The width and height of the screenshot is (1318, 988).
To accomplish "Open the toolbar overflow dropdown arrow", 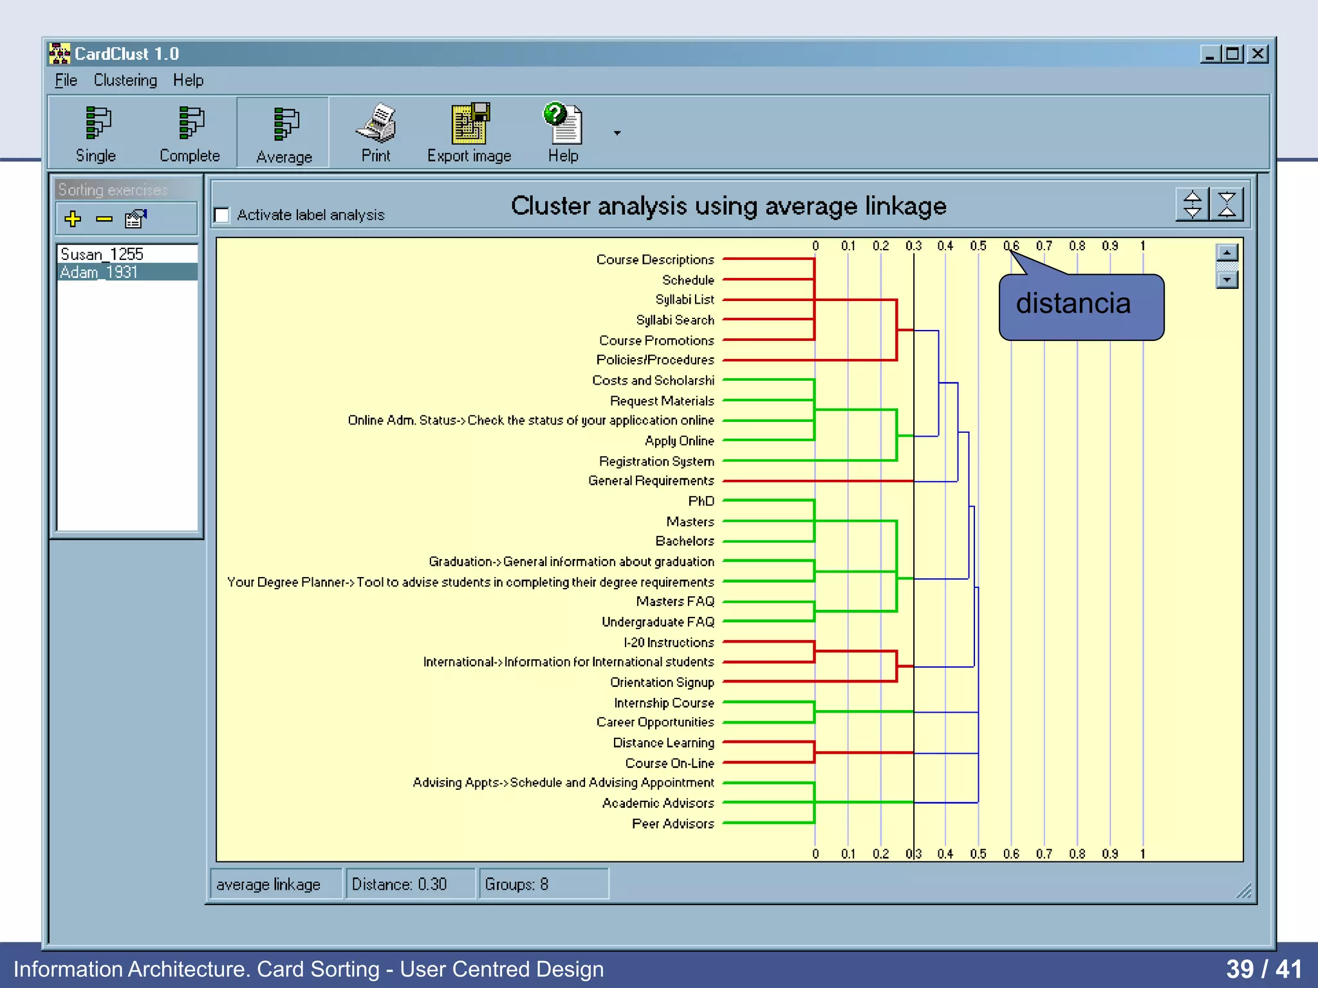I will pos(617,133).
